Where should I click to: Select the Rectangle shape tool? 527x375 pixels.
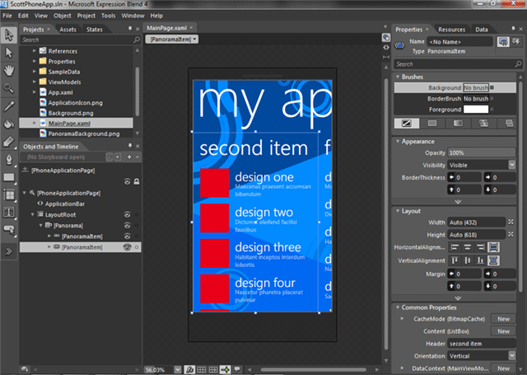tap(9, 177)
